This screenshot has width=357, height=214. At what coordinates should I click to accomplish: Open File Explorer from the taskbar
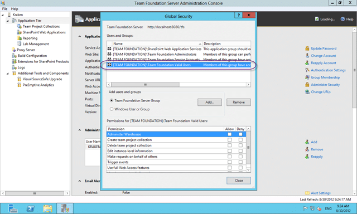[47, 208]
